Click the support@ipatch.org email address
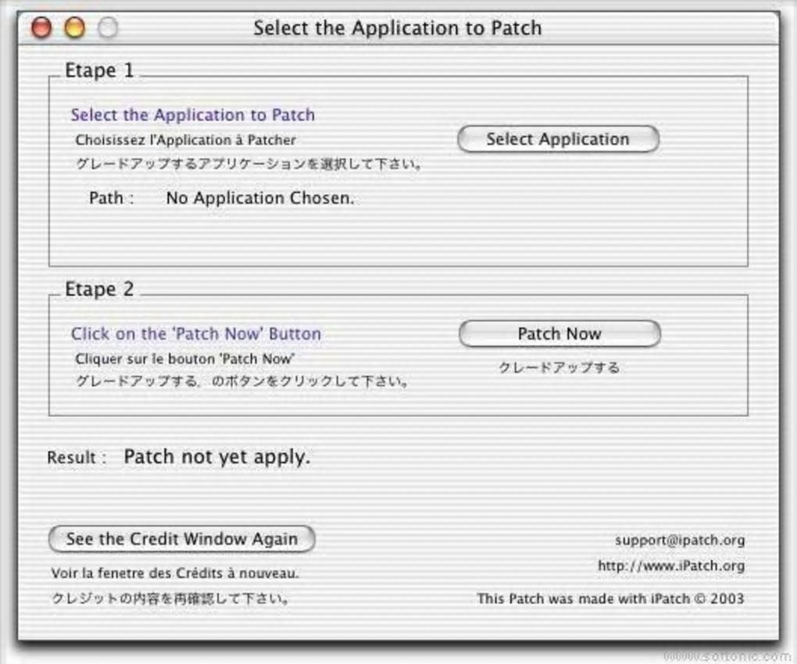The image size is (797, 664). point(680,540)
